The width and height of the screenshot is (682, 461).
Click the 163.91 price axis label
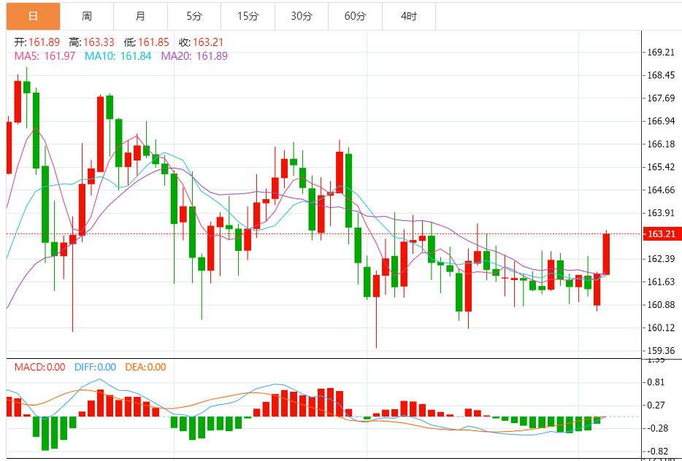661,213
